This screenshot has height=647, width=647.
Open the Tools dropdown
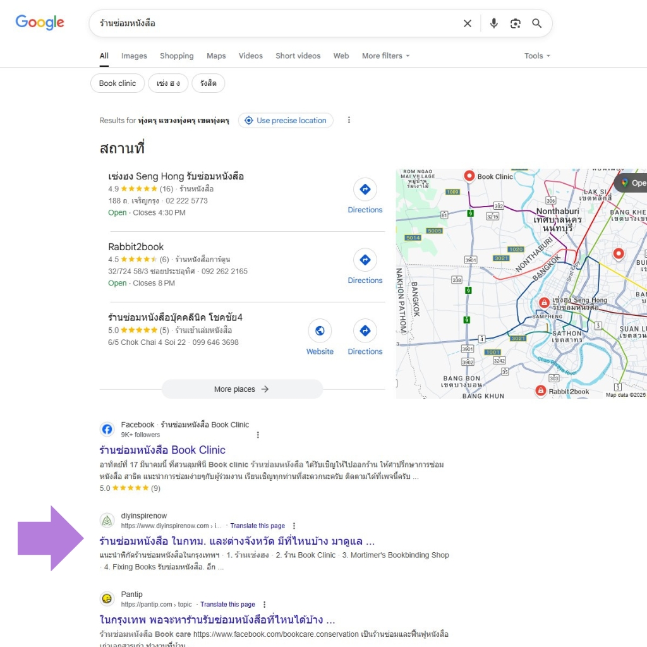(537, 56)
